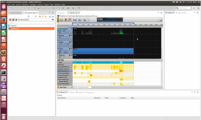201x120 pixels.
Task: Toggle the Frequency series under Clock chart
Action: [x=63, y=50]
